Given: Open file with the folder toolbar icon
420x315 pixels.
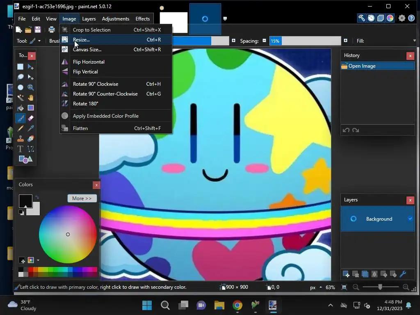Looking at the screenshot, I should [x=28, y=30].
